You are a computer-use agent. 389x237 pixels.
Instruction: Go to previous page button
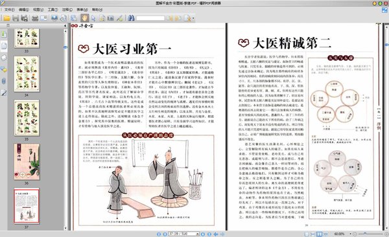[165, 234]
